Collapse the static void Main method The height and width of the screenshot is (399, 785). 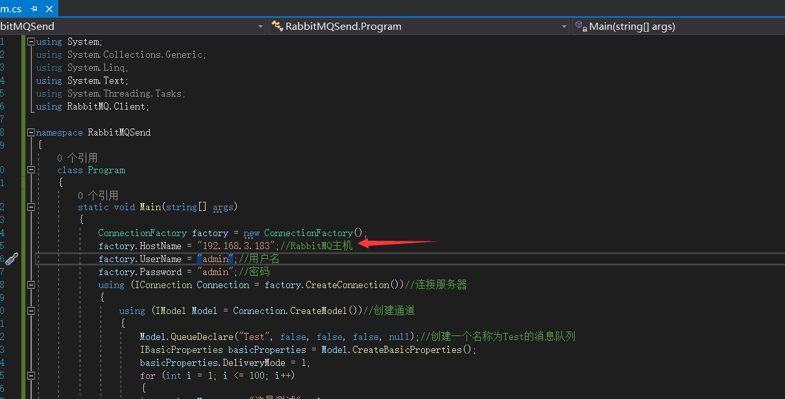coord(30,207)
